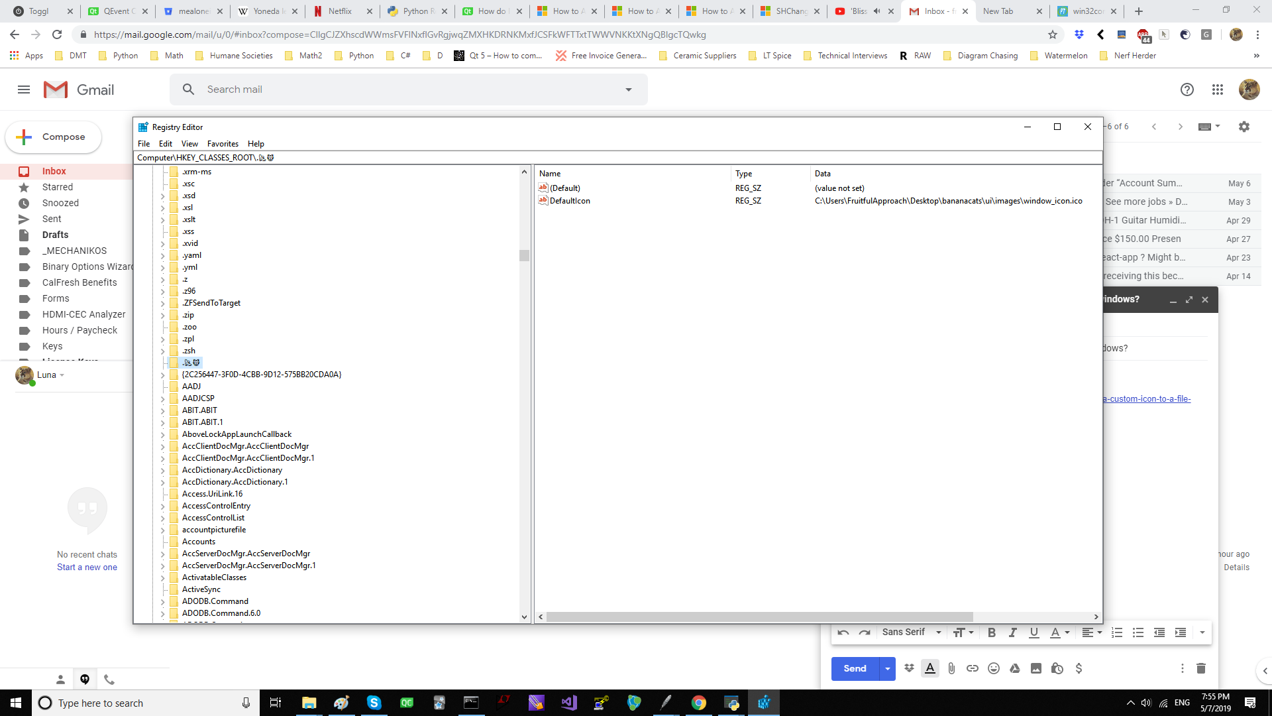Discard draft with the trash icon

click(x=1201, y=668)
